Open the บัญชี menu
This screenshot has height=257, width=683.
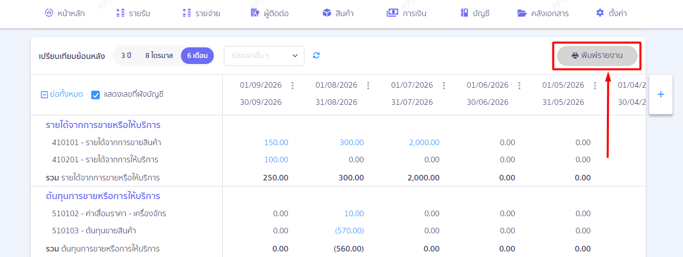(475, 13)
